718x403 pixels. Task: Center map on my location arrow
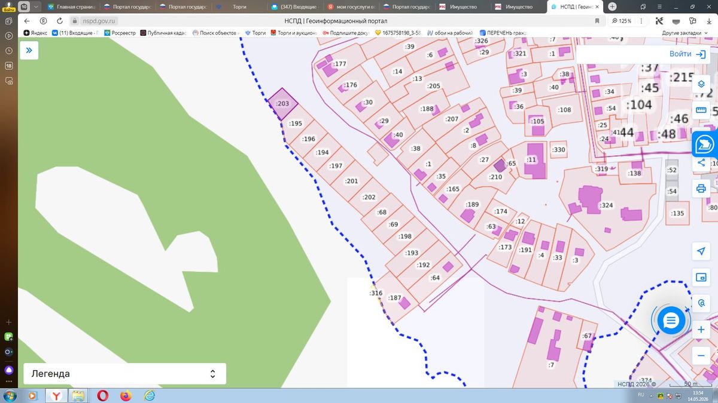tap(701, 251)
